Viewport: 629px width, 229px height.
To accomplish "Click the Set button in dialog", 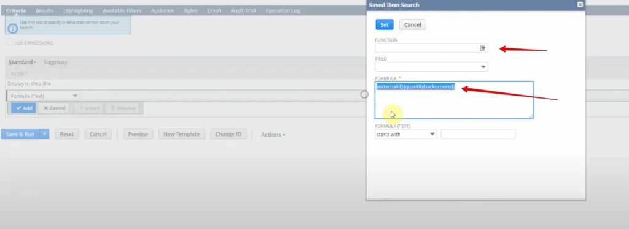I will [385, 24].
